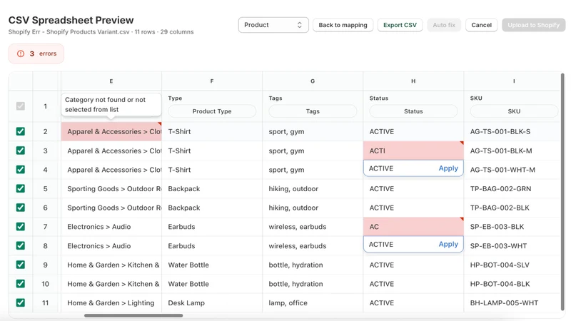Uncheck the row 4 checkbox

pyautogui.click(x=21, y=170)
